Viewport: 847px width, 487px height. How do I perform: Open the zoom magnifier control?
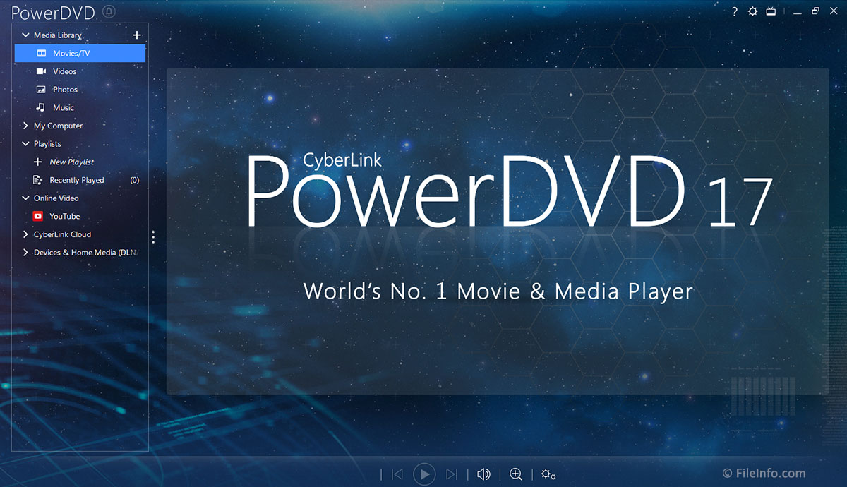[516, 474]
